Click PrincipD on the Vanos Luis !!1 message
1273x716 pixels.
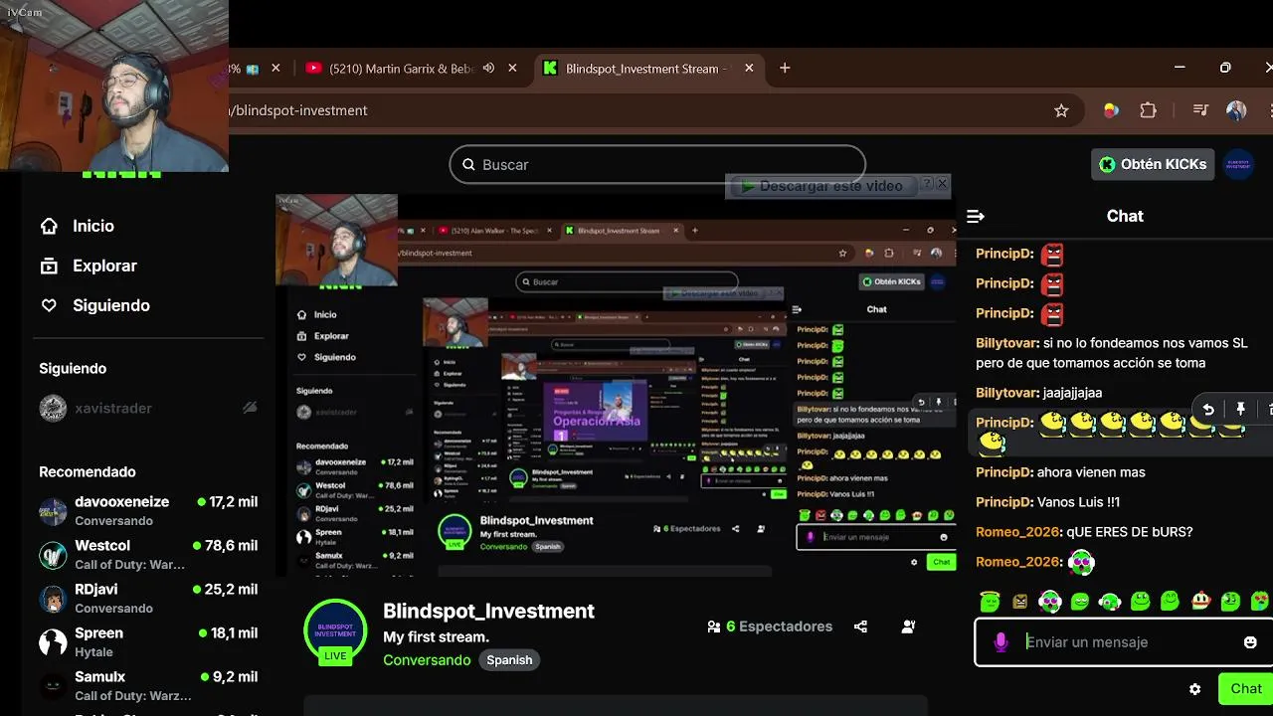pyautogui.click(x=1004, y=502)
